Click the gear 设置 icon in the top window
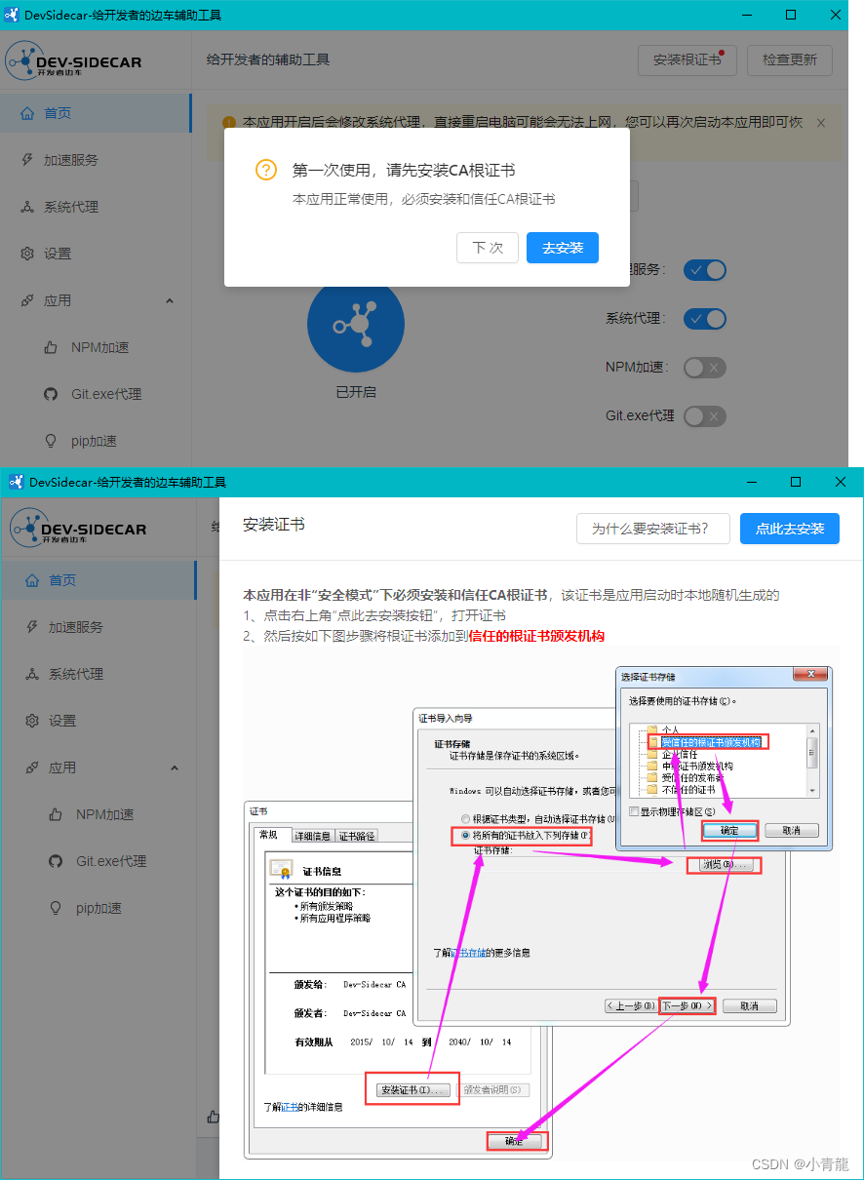Screen dimensions: 864x1180 point(27,254)
